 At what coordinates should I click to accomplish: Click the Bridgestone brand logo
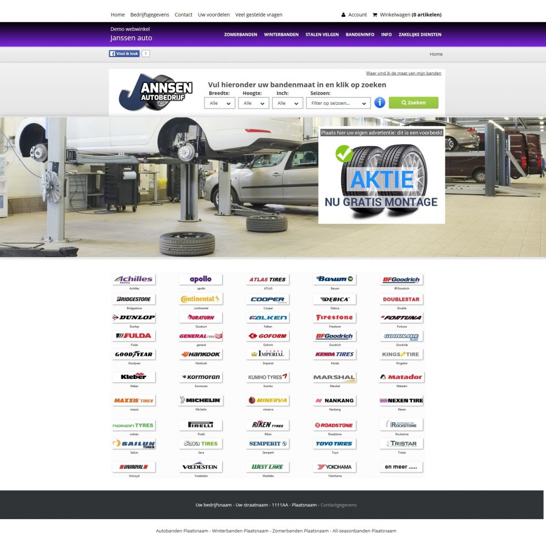[134, 299]
